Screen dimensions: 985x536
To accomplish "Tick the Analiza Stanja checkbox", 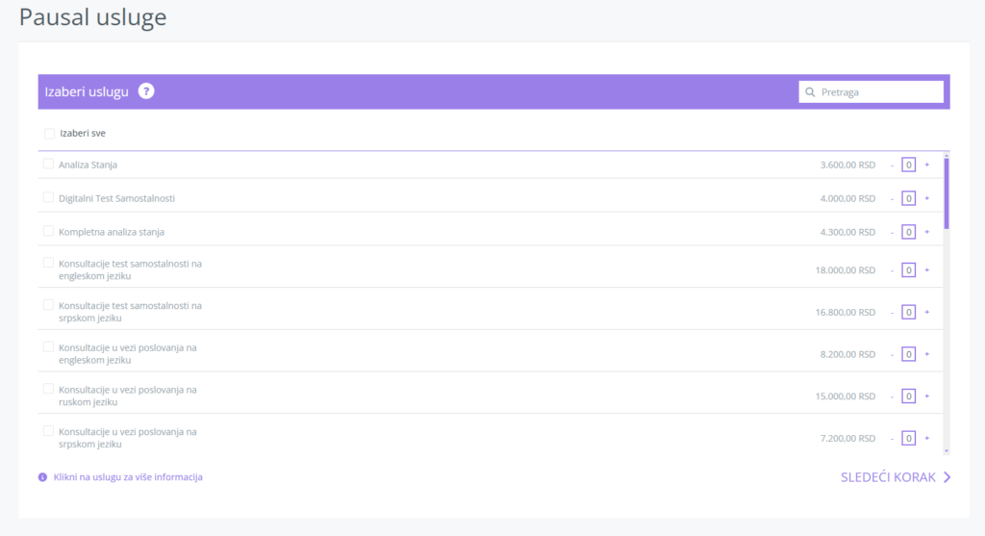I will 48,164.
